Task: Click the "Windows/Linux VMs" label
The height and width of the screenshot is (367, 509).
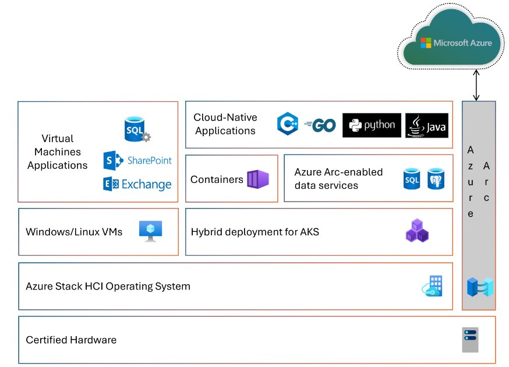Action: pyautogui.click(x=74, y=232)
